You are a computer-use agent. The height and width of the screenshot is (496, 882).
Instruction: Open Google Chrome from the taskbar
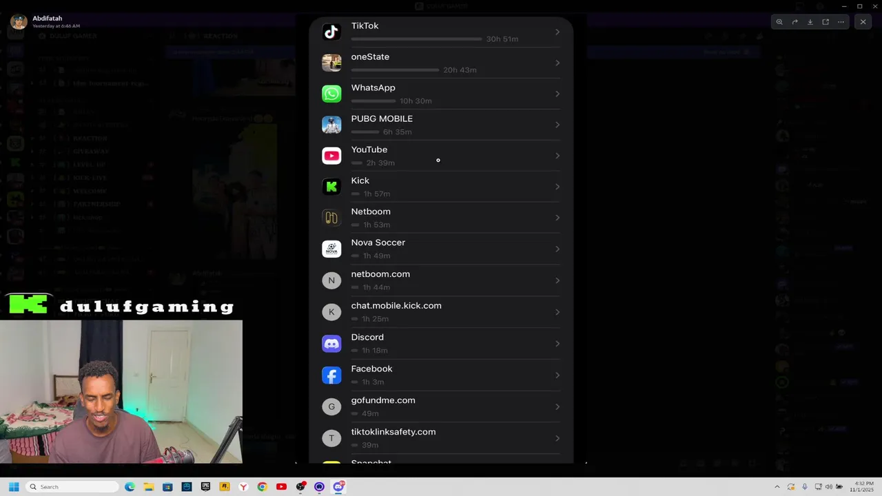[x=262, y=486]
